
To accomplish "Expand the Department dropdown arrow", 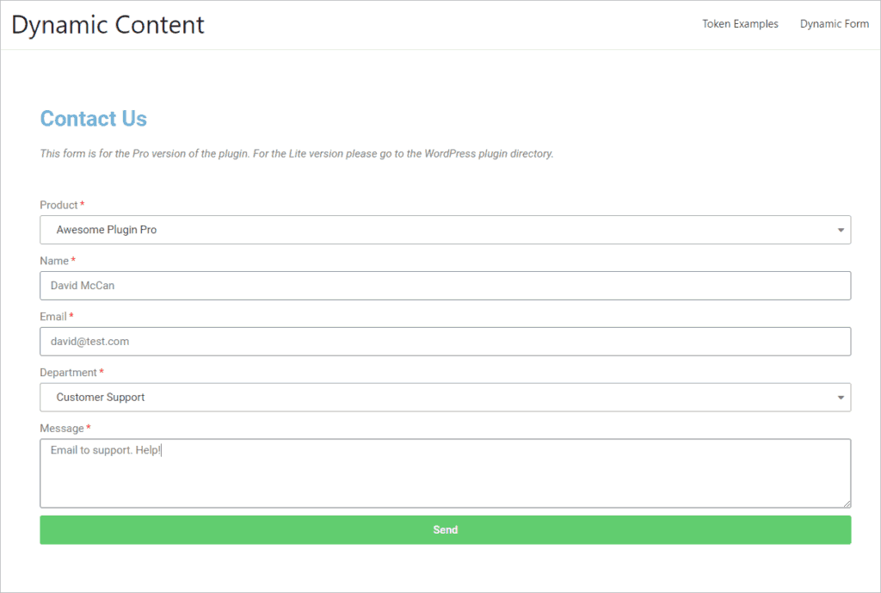I will click(840, 398).
